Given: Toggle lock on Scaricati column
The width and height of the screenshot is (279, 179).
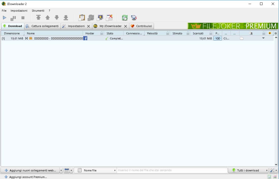Looking at the screenshot, I should click(211, 33).
